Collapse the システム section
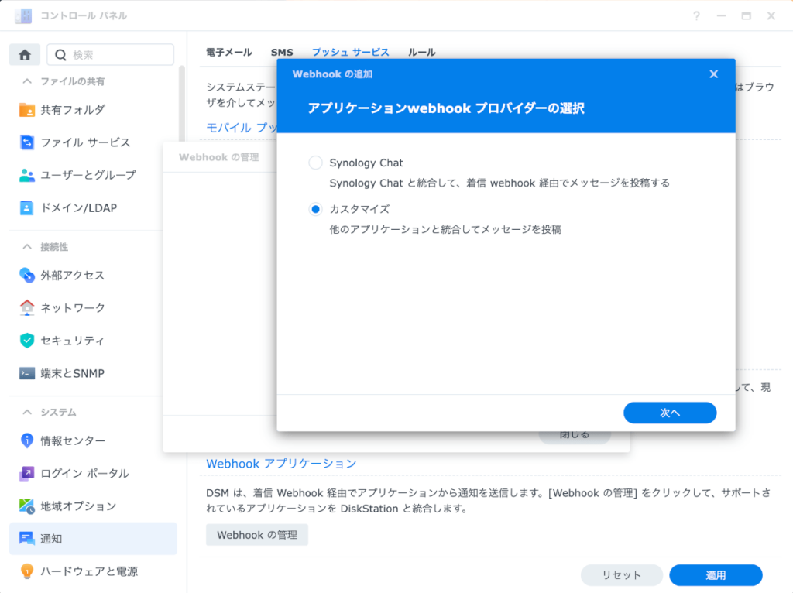793x593 pixels. point(27,412)
